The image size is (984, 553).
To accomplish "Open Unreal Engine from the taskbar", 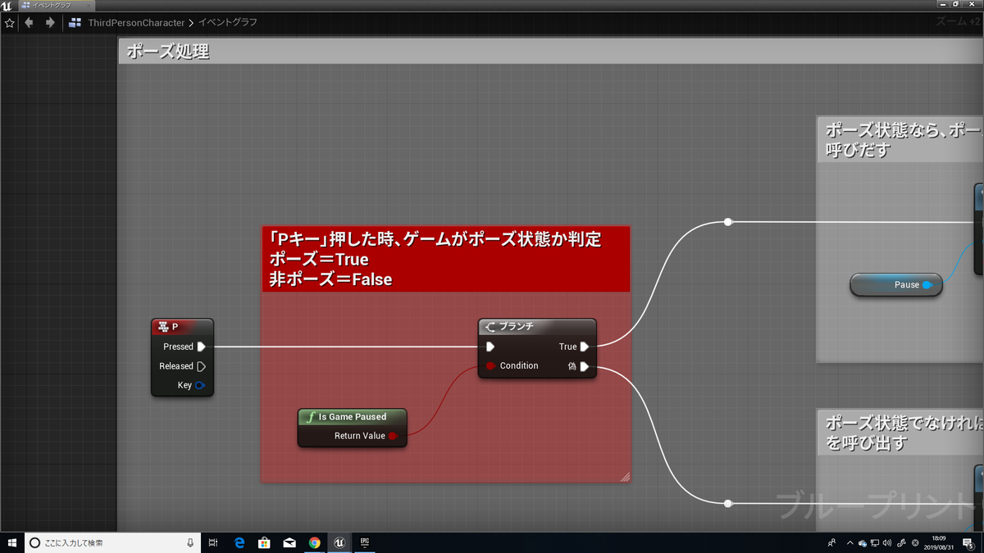I will (x=339, y=542).
